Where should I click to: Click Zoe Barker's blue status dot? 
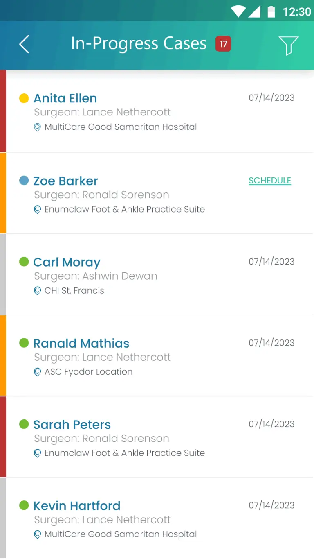coord(24,181)
